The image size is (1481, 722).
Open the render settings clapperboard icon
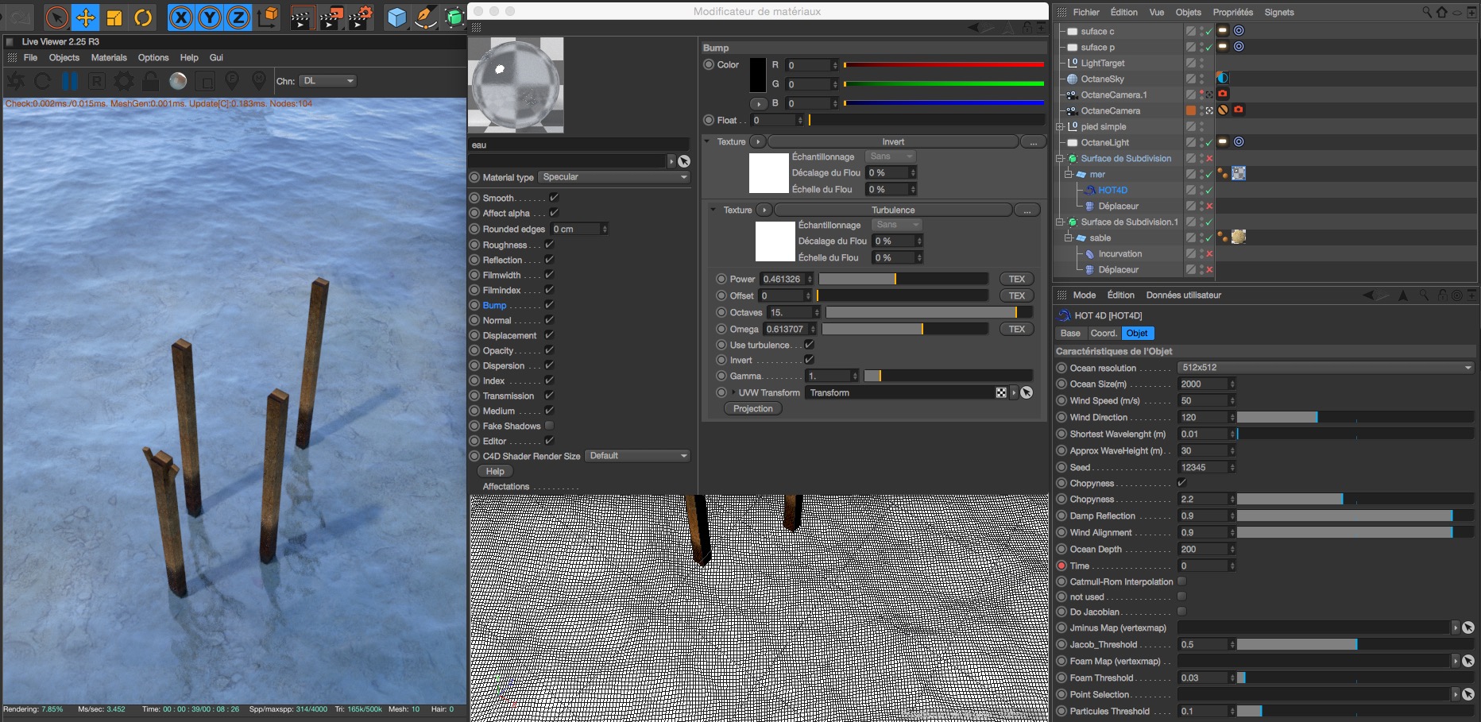coord(360,17)
